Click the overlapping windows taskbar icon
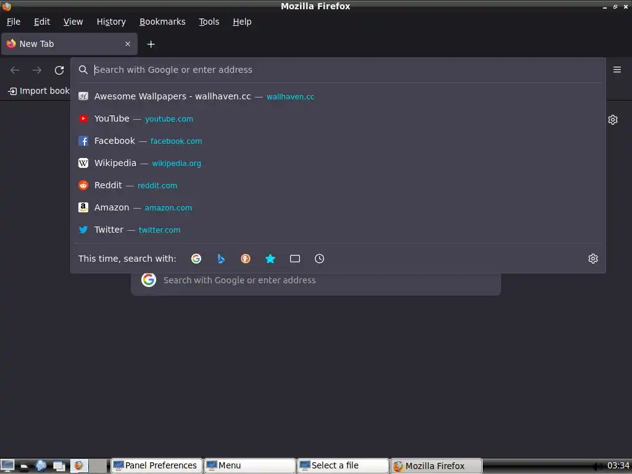This screenshot has width=632, height=474. coord(59,467)
